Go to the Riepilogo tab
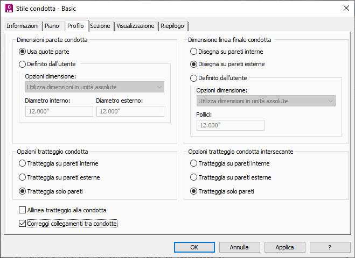Viewport: 355px width, 258px height. pyautogui.click(x=172, y=26)
